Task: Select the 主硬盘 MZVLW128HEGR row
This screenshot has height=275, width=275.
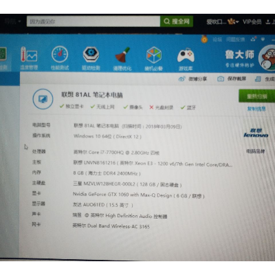Action: pyautogui.click(x=107, y=184)
